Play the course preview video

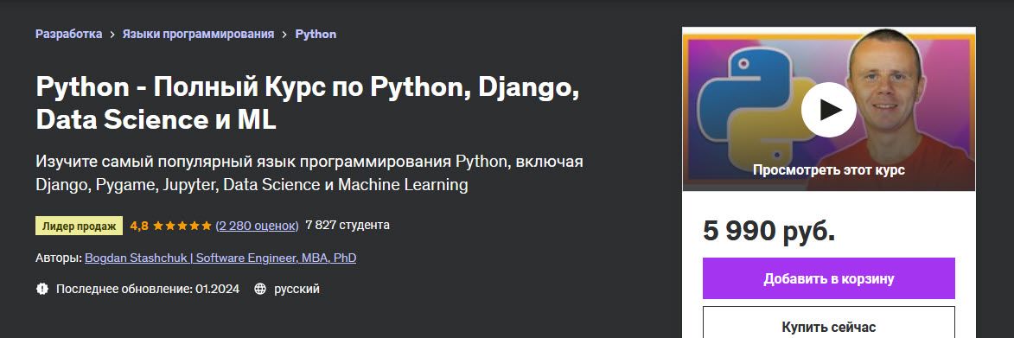(x=828, y=109)
